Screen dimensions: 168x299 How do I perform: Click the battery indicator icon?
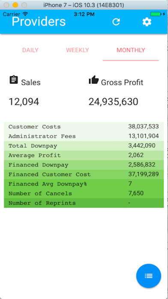pos(156,14)
